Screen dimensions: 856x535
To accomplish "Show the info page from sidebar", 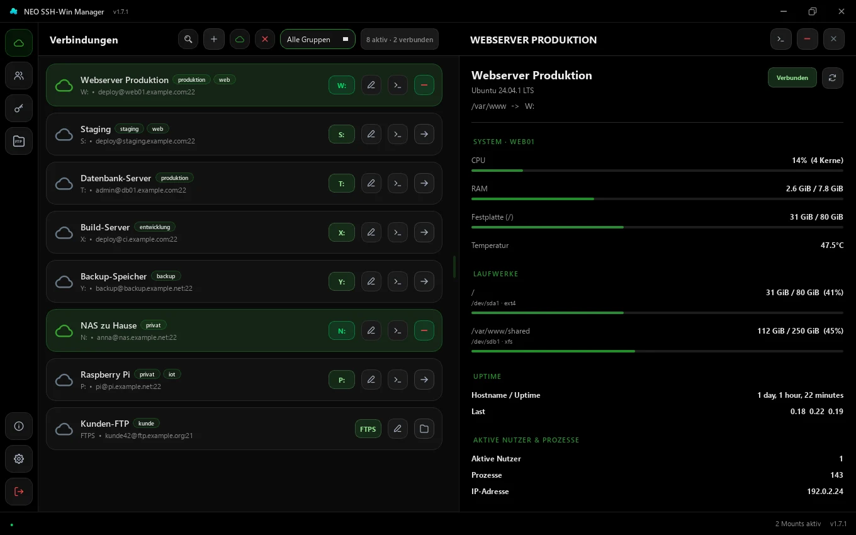I will (x=19, y=426).
